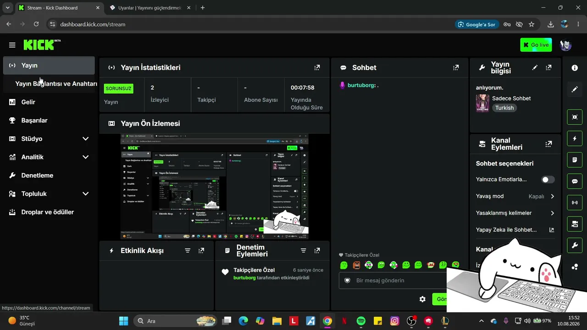587x330 pixels.
Task: Open Instagram from the taskbar
Action: click(x=394, y=321)
